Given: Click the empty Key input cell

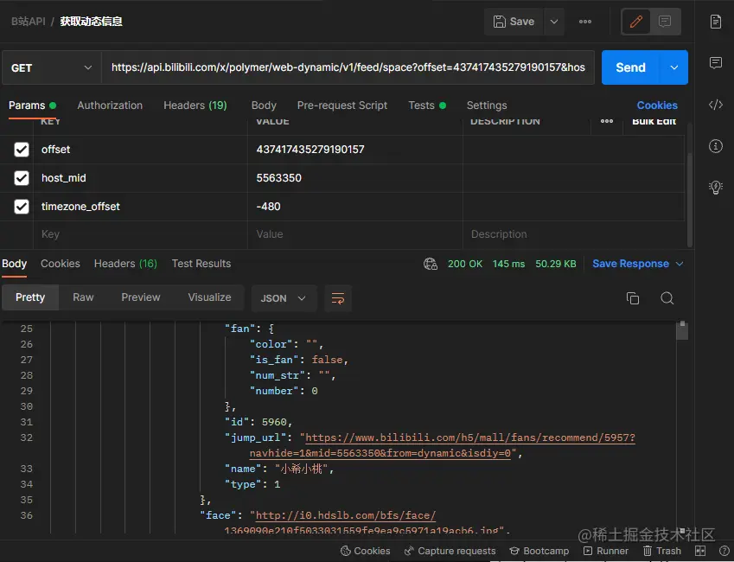Looking at the screenshot, I should click(140, 234).
